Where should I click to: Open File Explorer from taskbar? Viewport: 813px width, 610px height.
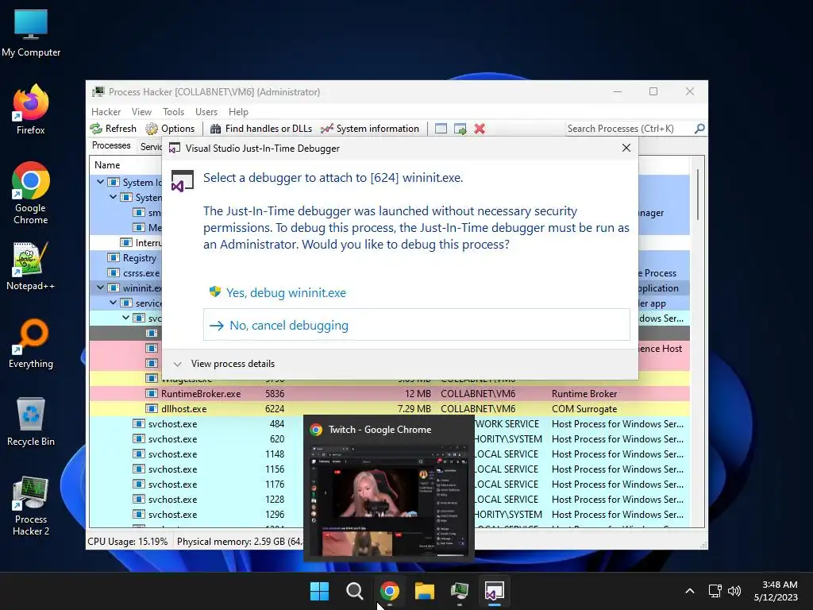(424, 591)
